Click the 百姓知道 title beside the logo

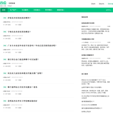coord(12,3)
